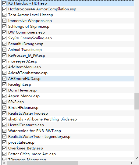Uncheck moreeyes02.esp checkbox
Image resolution: width=139 pixels, height=165 pixels.
tap(4, 61)
